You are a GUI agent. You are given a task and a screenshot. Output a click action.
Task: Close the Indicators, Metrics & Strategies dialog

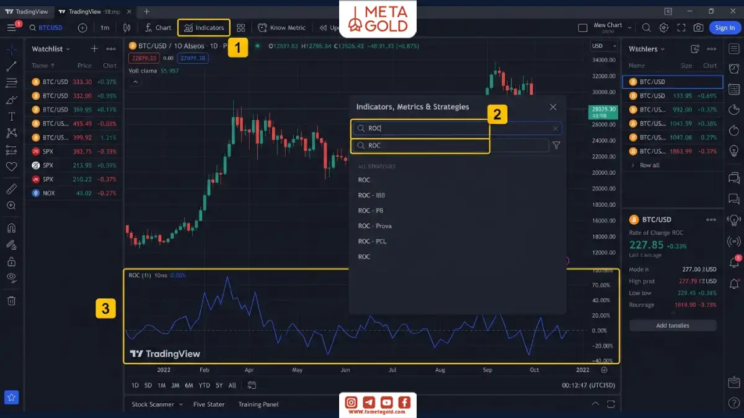click(x=553, y=107)
